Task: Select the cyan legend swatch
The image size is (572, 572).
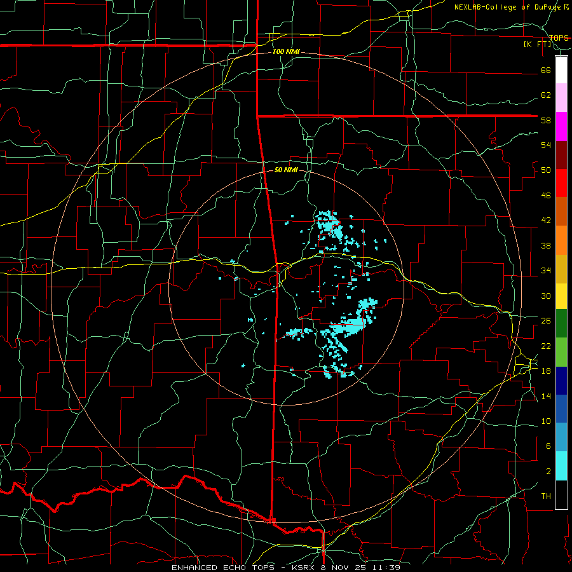Action: click(561, 466)
